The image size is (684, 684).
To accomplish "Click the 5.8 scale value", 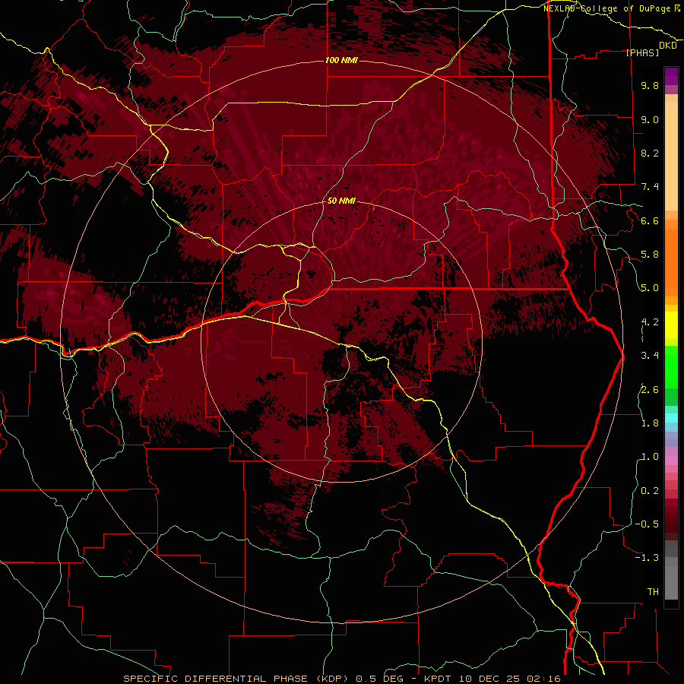I will (650, 255).
